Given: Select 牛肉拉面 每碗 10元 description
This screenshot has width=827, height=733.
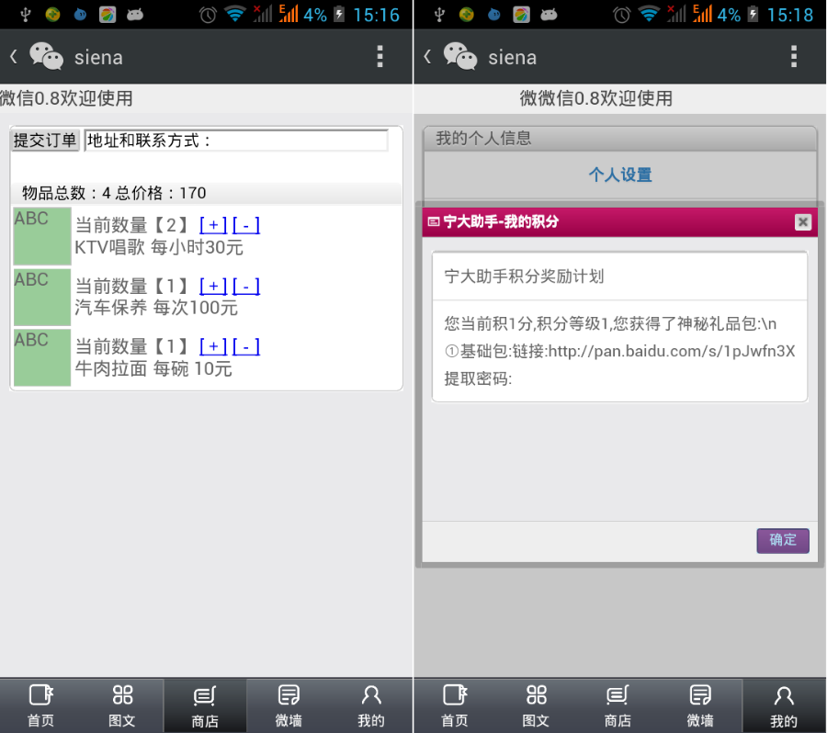Looking at the screenshot, I should point(153,368).
